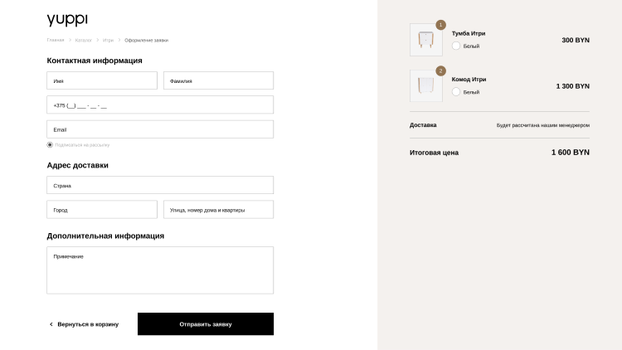
Task: Focus the phone number field
Action: [160, 105]
